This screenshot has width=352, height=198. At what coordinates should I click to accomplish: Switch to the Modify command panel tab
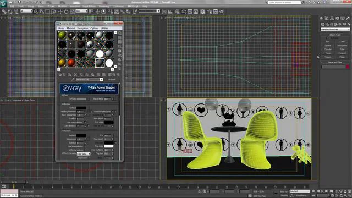[326, 18]
